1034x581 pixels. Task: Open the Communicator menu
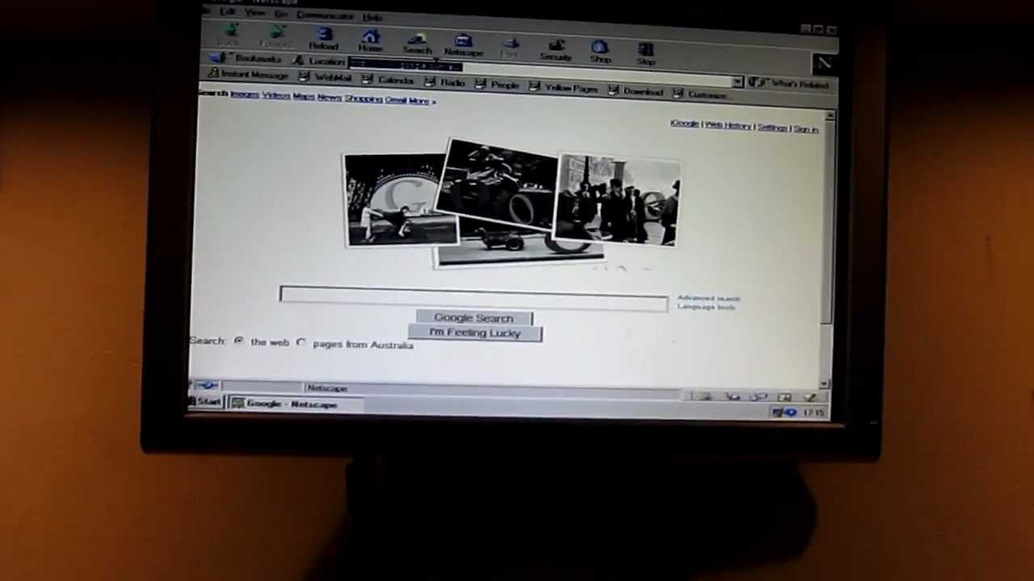coord(325,15)
